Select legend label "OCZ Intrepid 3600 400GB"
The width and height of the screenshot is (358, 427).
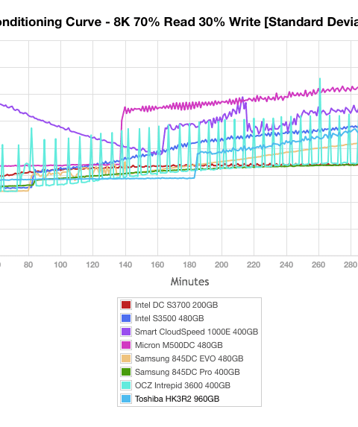click(183, 385)
